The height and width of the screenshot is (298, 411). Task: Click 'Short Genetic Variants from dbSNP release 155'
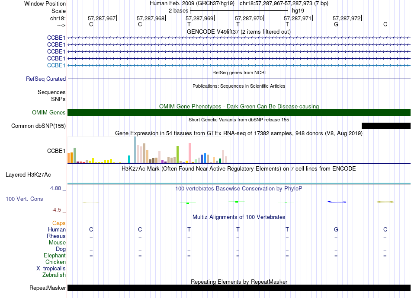(239, 120)
